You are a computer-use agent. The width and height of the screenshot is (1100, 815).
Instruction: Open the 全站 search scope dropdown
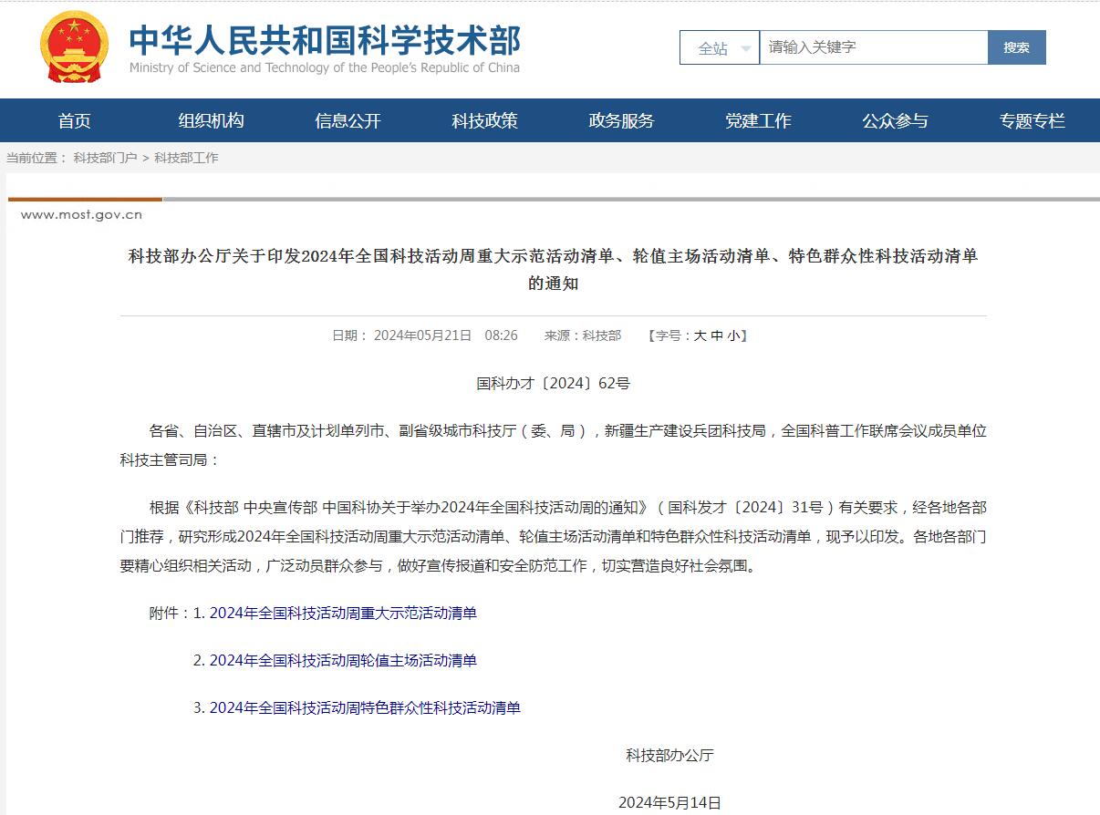[720, 48]
